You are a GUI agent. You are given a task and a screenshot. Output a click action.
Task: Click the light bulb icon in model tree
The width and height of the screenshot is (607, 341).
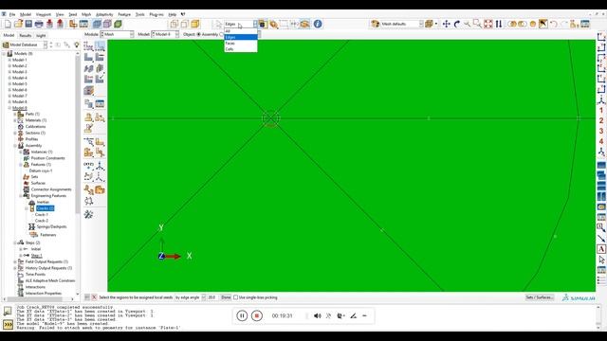tap(77, 45)
